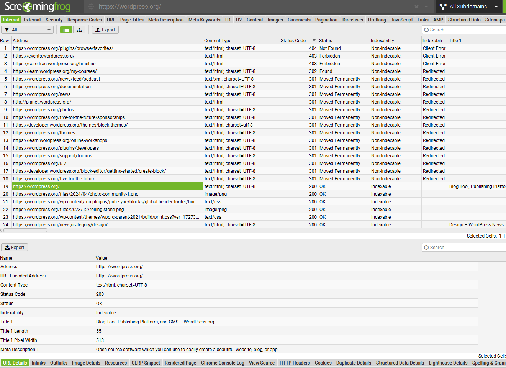The height and width of the screenshot is (368, 506).
Task: Click the globe icon in URL bar
Action: tap(91, 7)
